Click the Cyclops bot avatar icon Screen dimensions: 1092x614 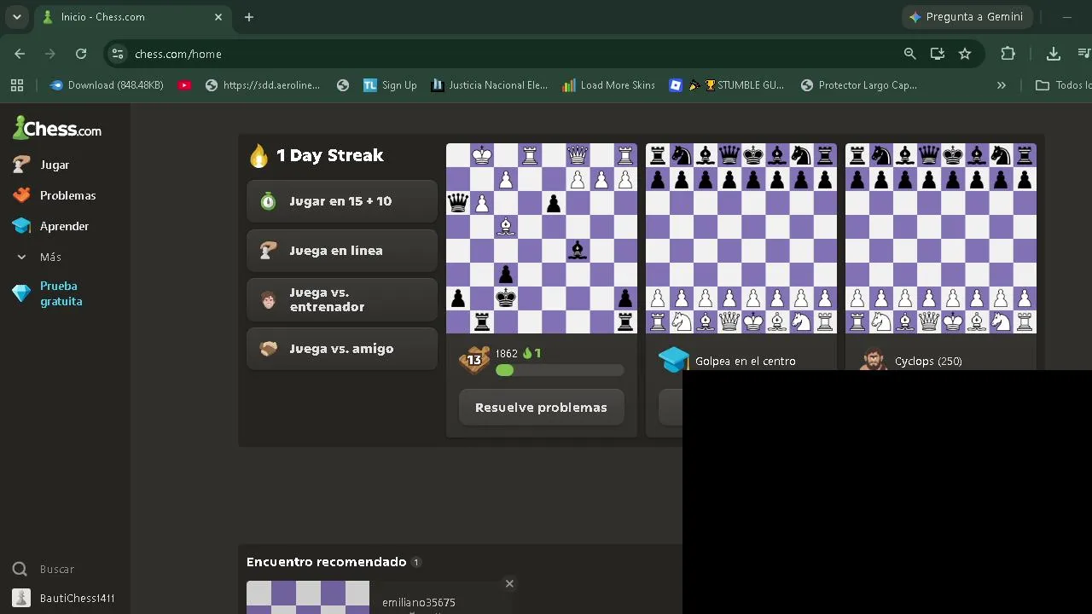(873, 360)
